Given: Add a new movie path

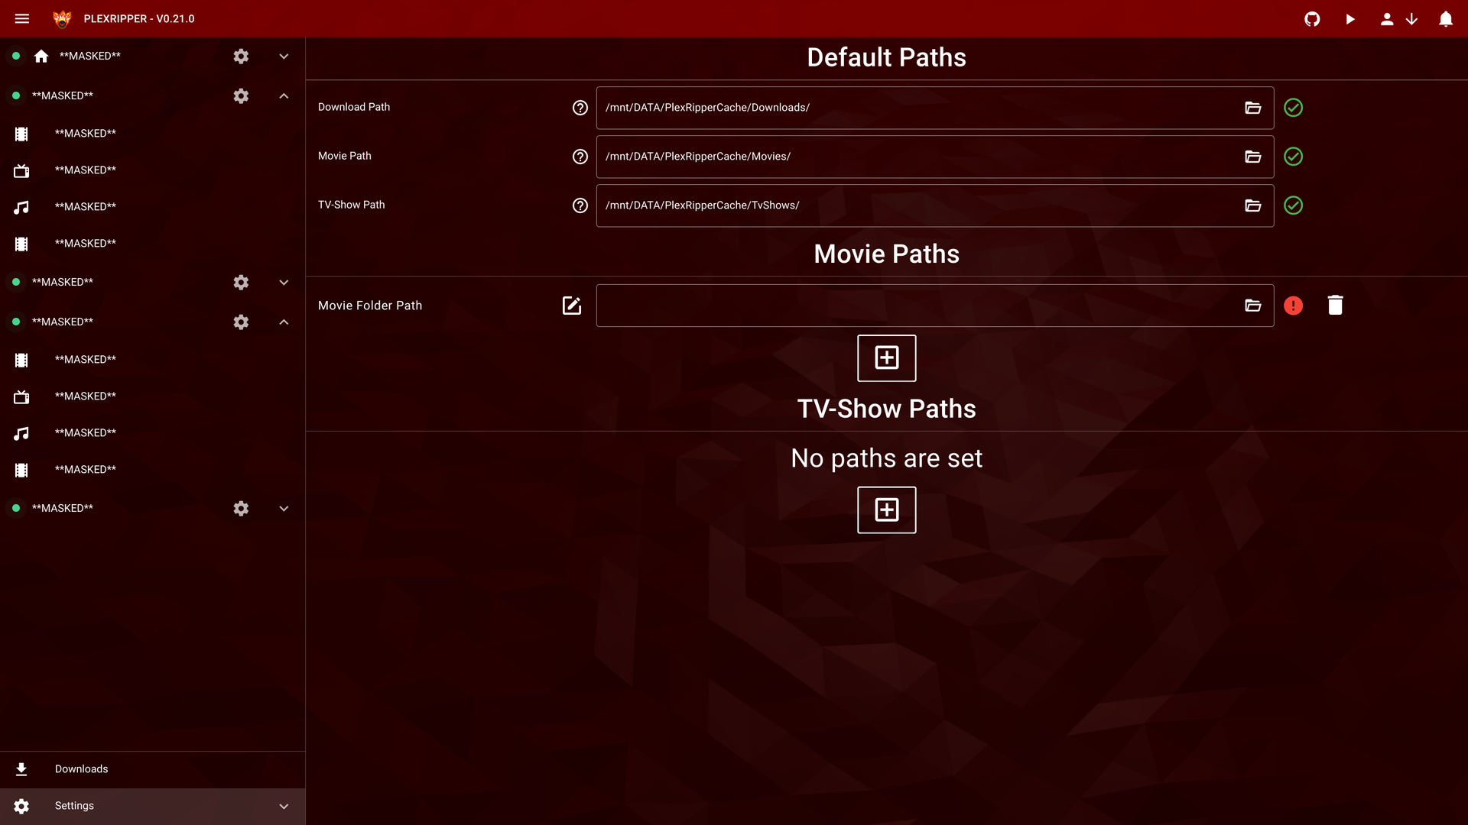Looking at the screenshot, I should click(886, 357).
